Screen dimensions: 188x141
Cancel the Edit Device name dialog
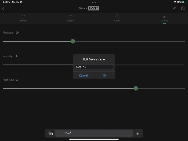[x=83, y=75]
